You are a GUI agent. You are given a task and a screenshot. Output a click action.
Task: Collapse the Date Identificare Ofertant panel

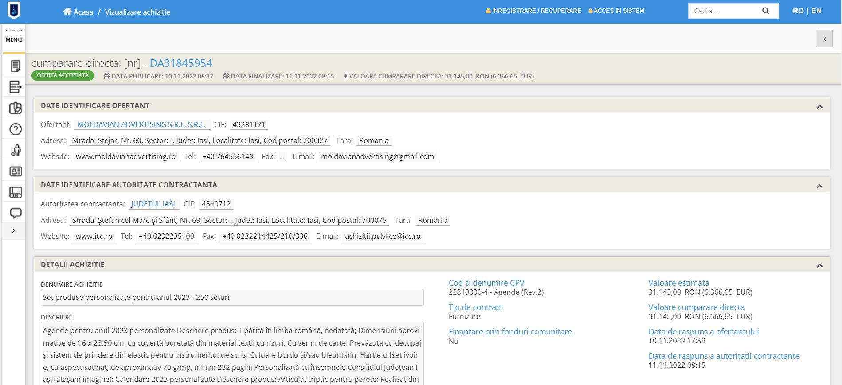tap(819, 106)
